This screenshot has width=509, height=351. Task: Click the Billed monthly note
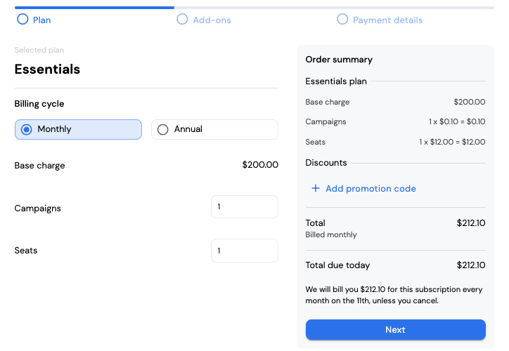[331, 234]
